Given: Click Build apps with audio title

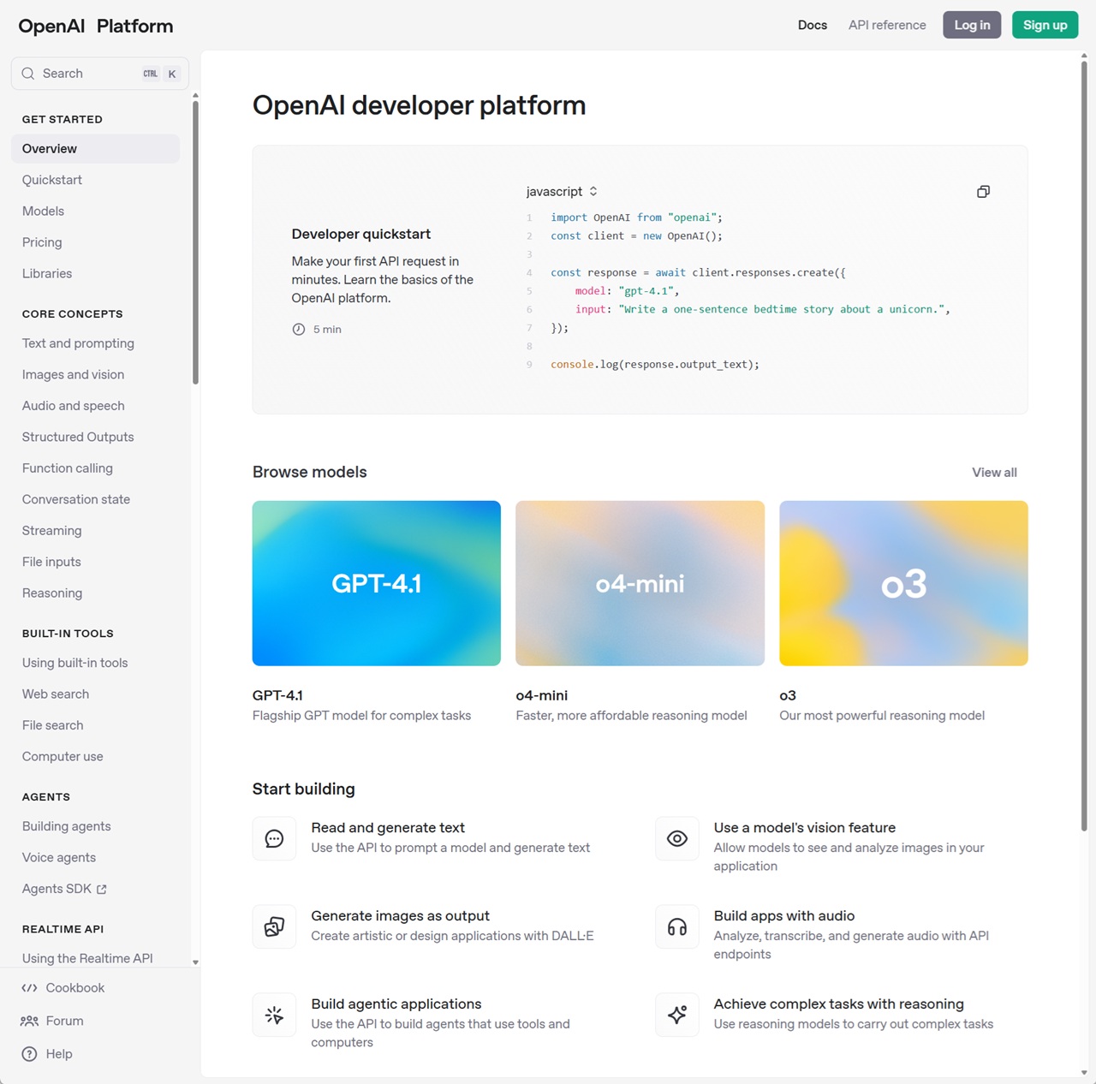Looking at the screenshot, I should 784,916.
